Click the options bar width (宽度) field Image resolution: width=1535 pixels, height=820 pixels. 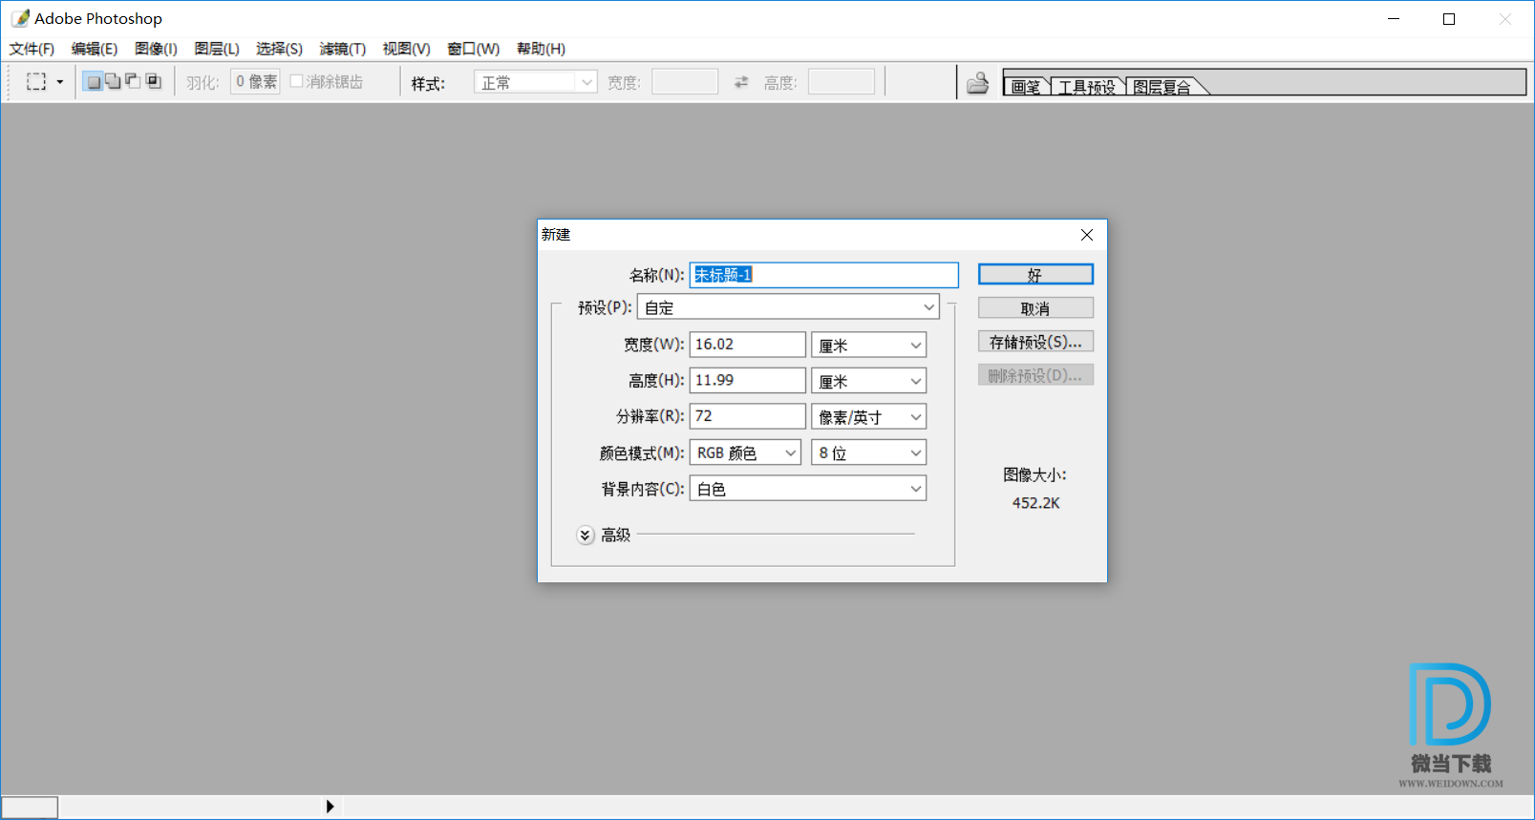pyautogui.click(x=685, y=82)
